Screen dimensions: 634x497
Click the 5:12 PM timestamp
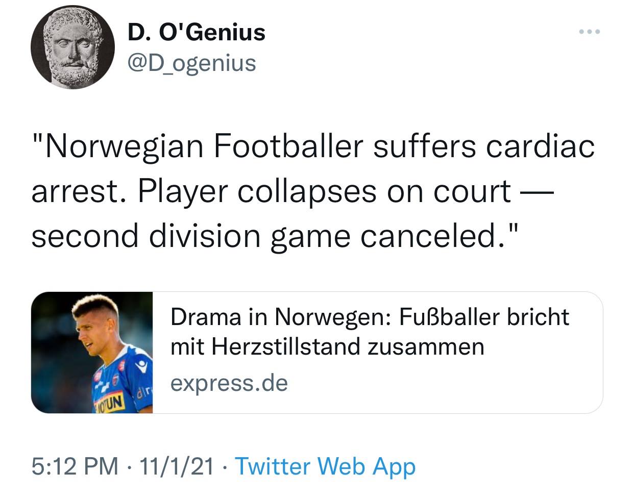[x=75, y=466]
